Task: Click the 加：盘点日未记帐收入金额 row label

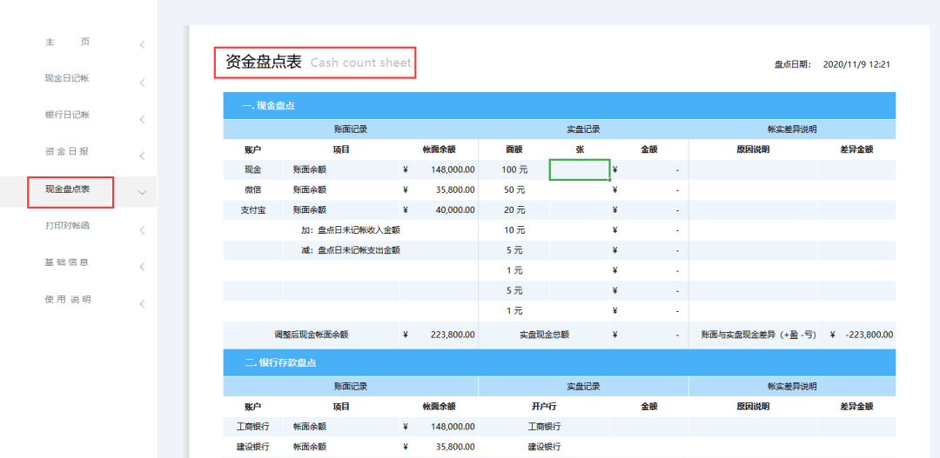Action: coord(351,230)
